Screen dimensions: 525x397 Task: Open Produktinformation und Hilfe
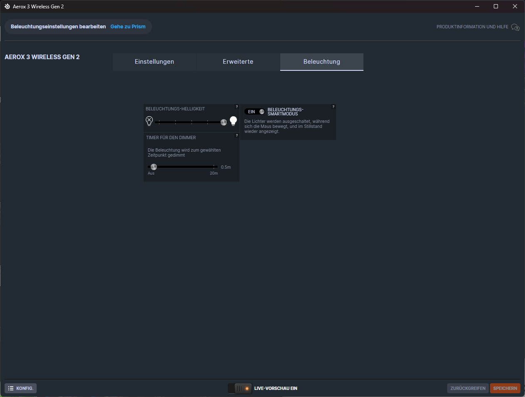tap(472, 27)
